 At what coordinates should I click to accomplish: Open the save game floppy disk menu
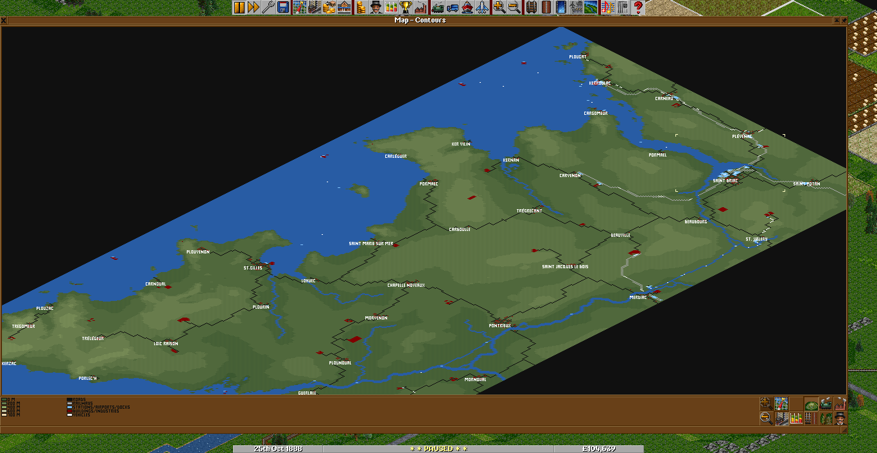tap(283, 7)
